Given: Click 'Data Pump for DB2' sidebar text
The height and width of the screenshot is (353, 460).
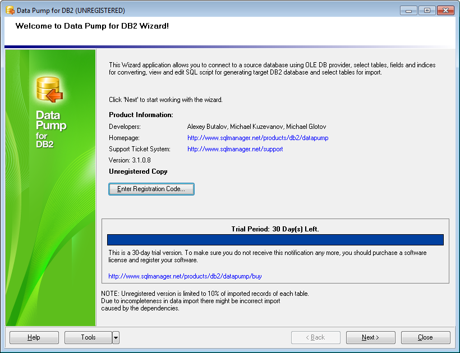Looking at the screenshot, I should click(51, 129).
